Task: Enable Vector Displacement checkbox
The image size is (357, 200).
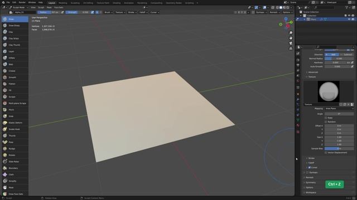Action: [x=326, y=153]
